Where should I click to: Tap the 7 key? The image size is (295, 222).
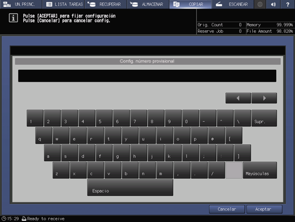(139, 118)
